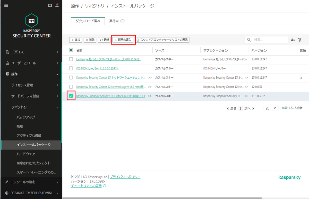
Task: Expand the >> after the Network Agent x64 rpm name
Action: click(x=150, y=87)
